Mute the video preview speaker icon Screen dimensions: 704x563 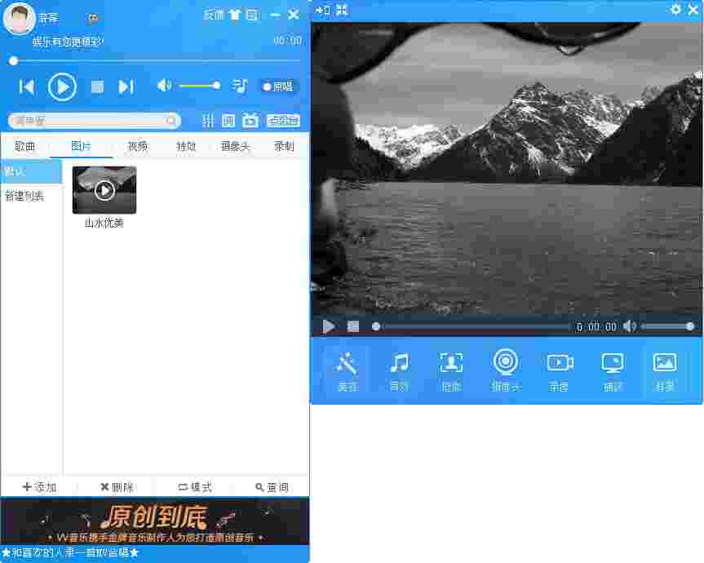630,326
